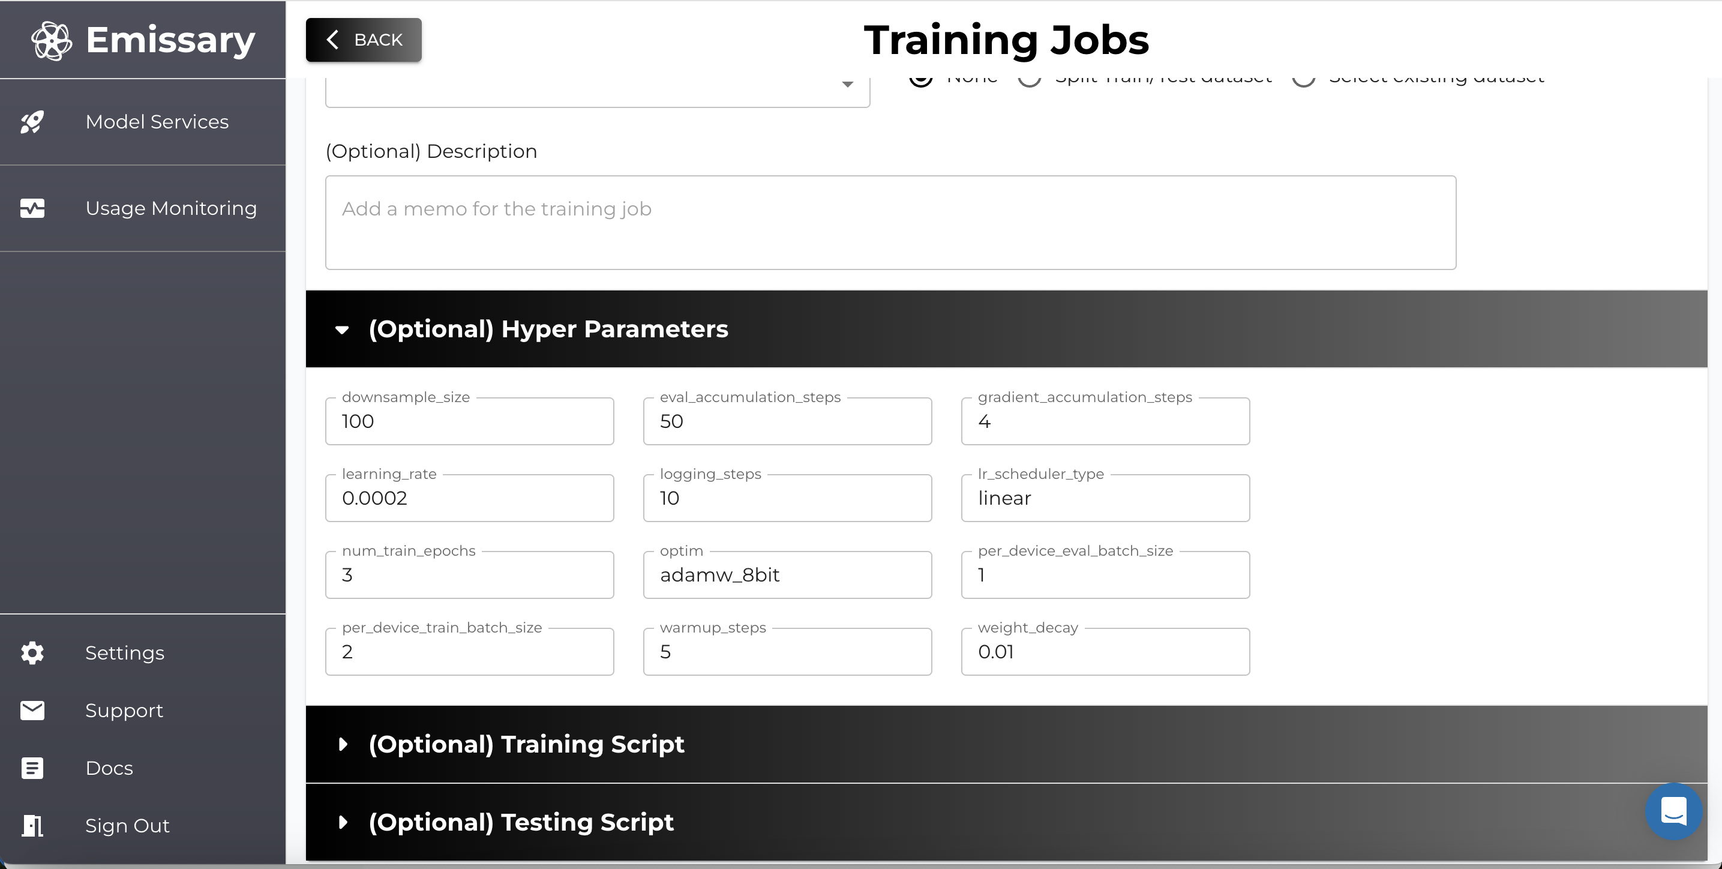Viewport: 1722px width, 869px height.
Task: Open Settings page
Action: coord(124,653)
